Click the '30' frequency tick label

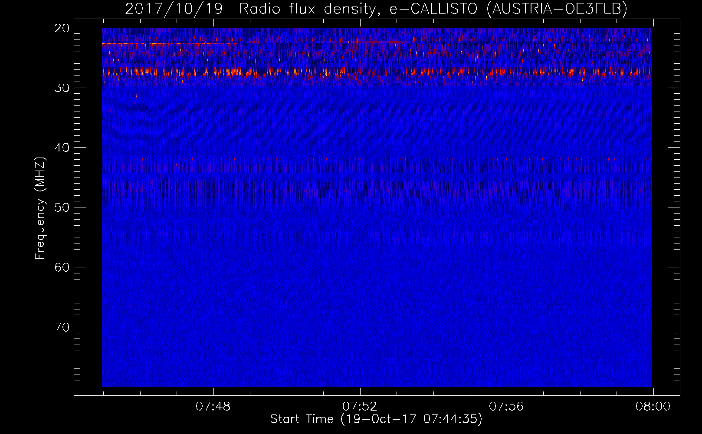(x=62, y=88)
